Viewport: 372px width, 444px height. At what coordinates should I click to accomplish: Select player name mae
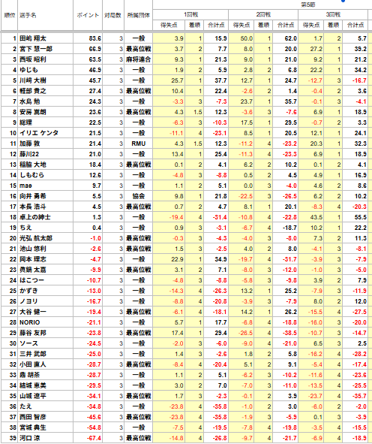(x=25, y=186)
